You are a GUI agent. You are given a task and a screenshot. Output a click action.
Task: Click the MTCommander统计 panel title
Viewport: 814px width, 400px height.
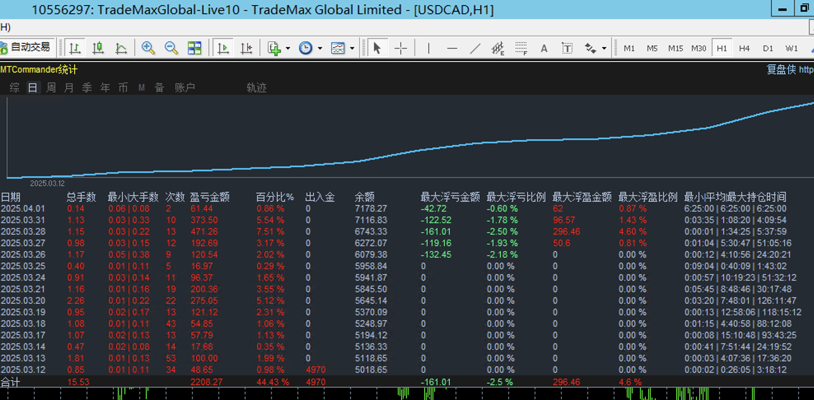click(39, 70)
